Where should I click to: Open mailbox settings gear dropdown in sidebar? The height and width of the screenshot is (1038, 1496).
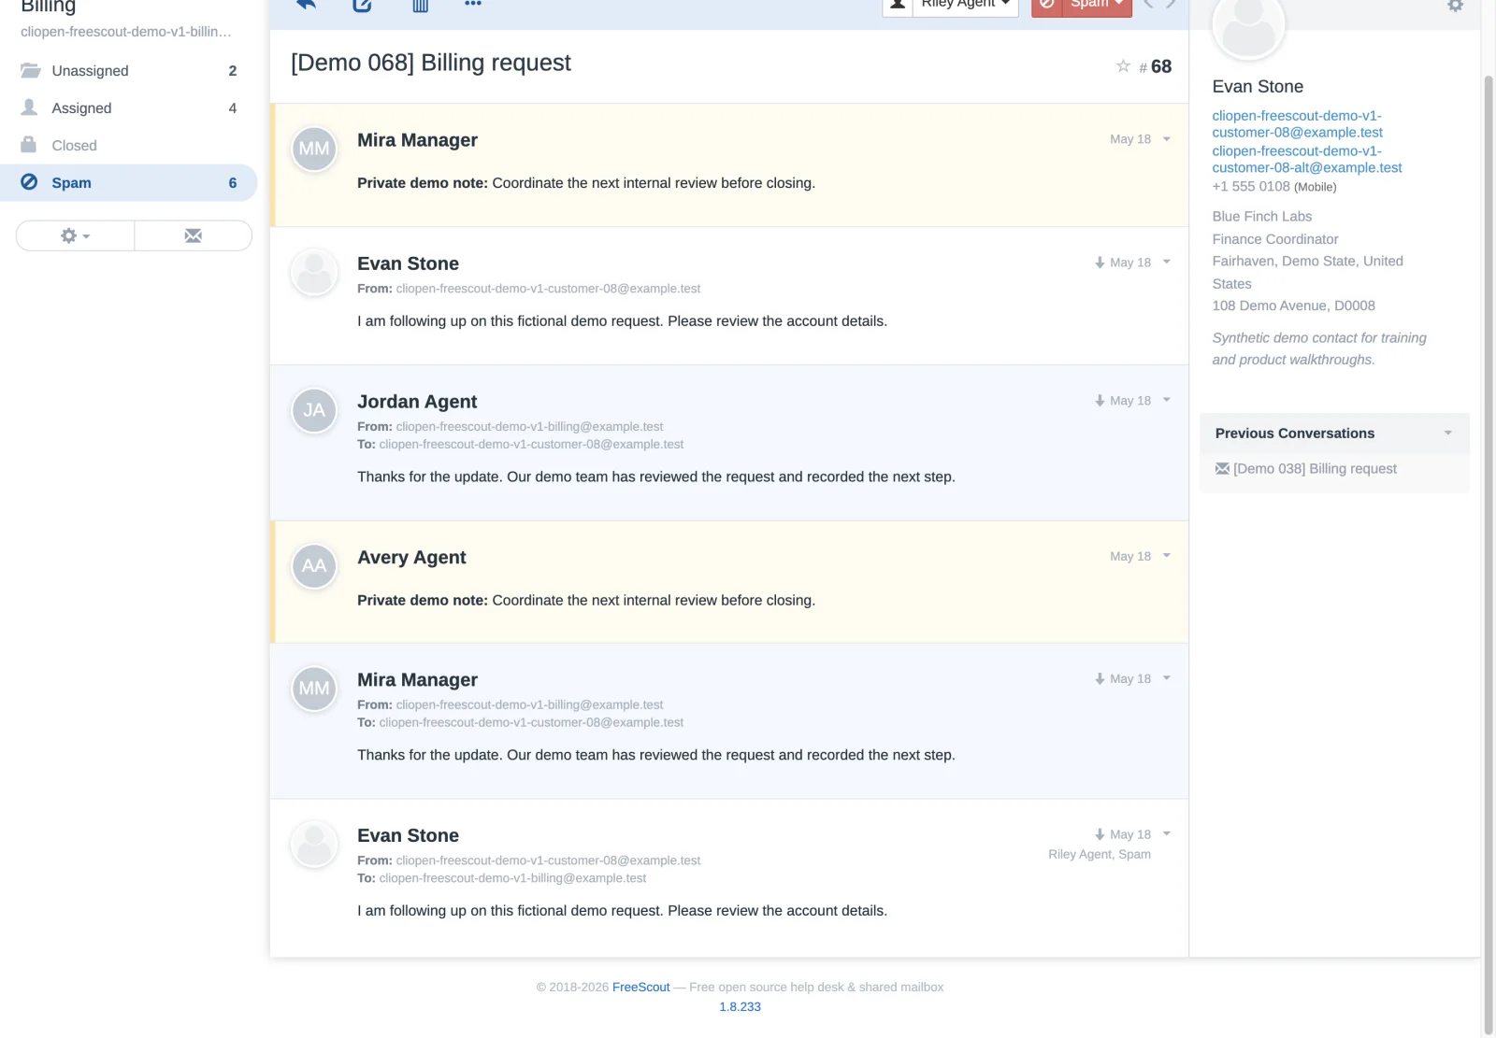click(75, 235)
